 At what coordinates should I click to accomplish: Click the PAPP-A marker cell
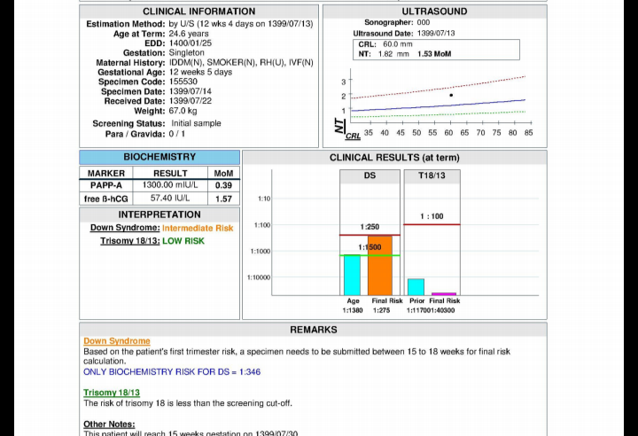click(106, 185)
